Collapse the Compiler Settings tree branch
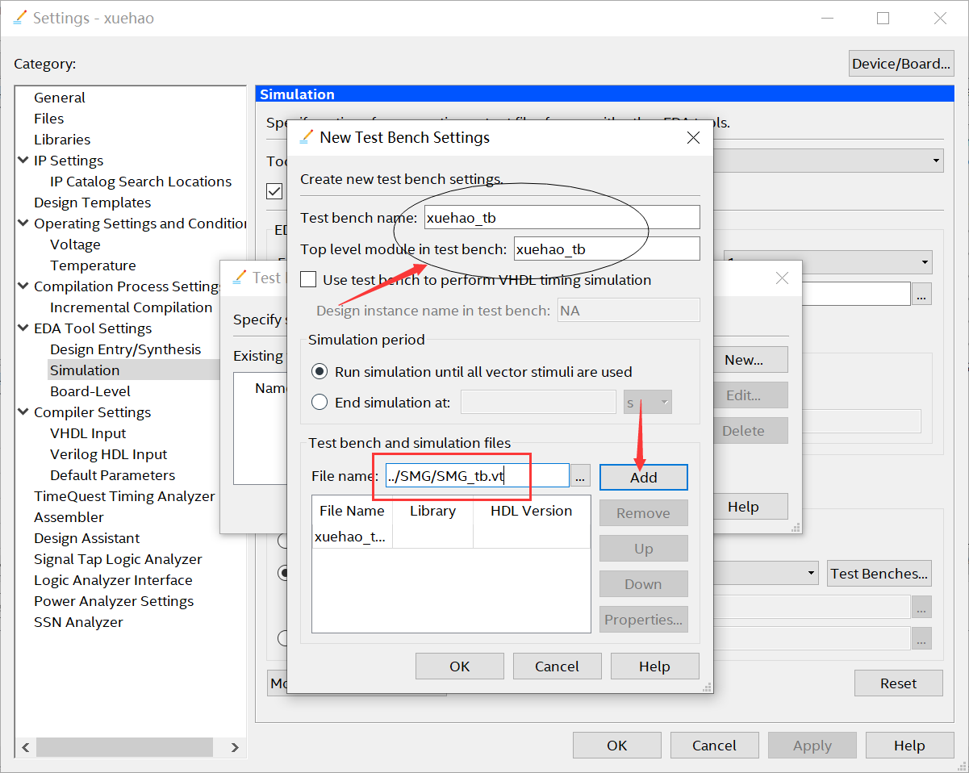Image resolution: width=969 pixels, height=773 pixels. click(23, 412)
